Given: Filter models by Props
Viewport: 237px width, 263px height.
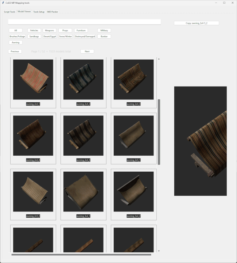Looking at the screenshot, I should coord(65,30).
